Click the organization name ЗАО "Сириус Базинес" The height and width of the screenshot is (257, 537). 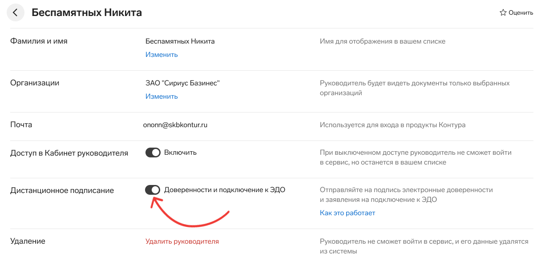182,83
